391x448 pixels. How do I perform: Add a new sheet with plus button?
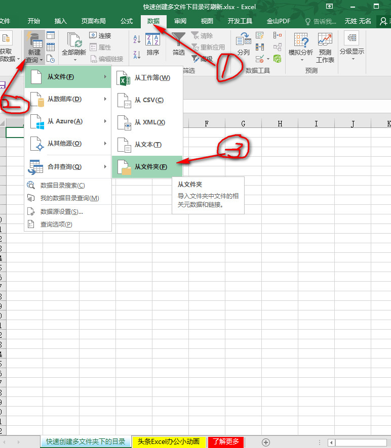click(265, 442)
